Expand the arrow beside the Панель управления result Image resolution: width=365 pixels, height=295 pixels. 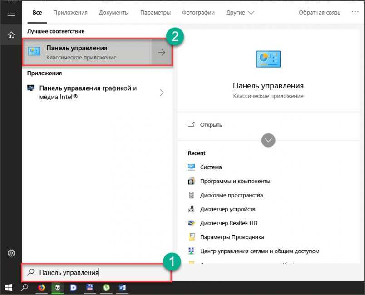161,53
